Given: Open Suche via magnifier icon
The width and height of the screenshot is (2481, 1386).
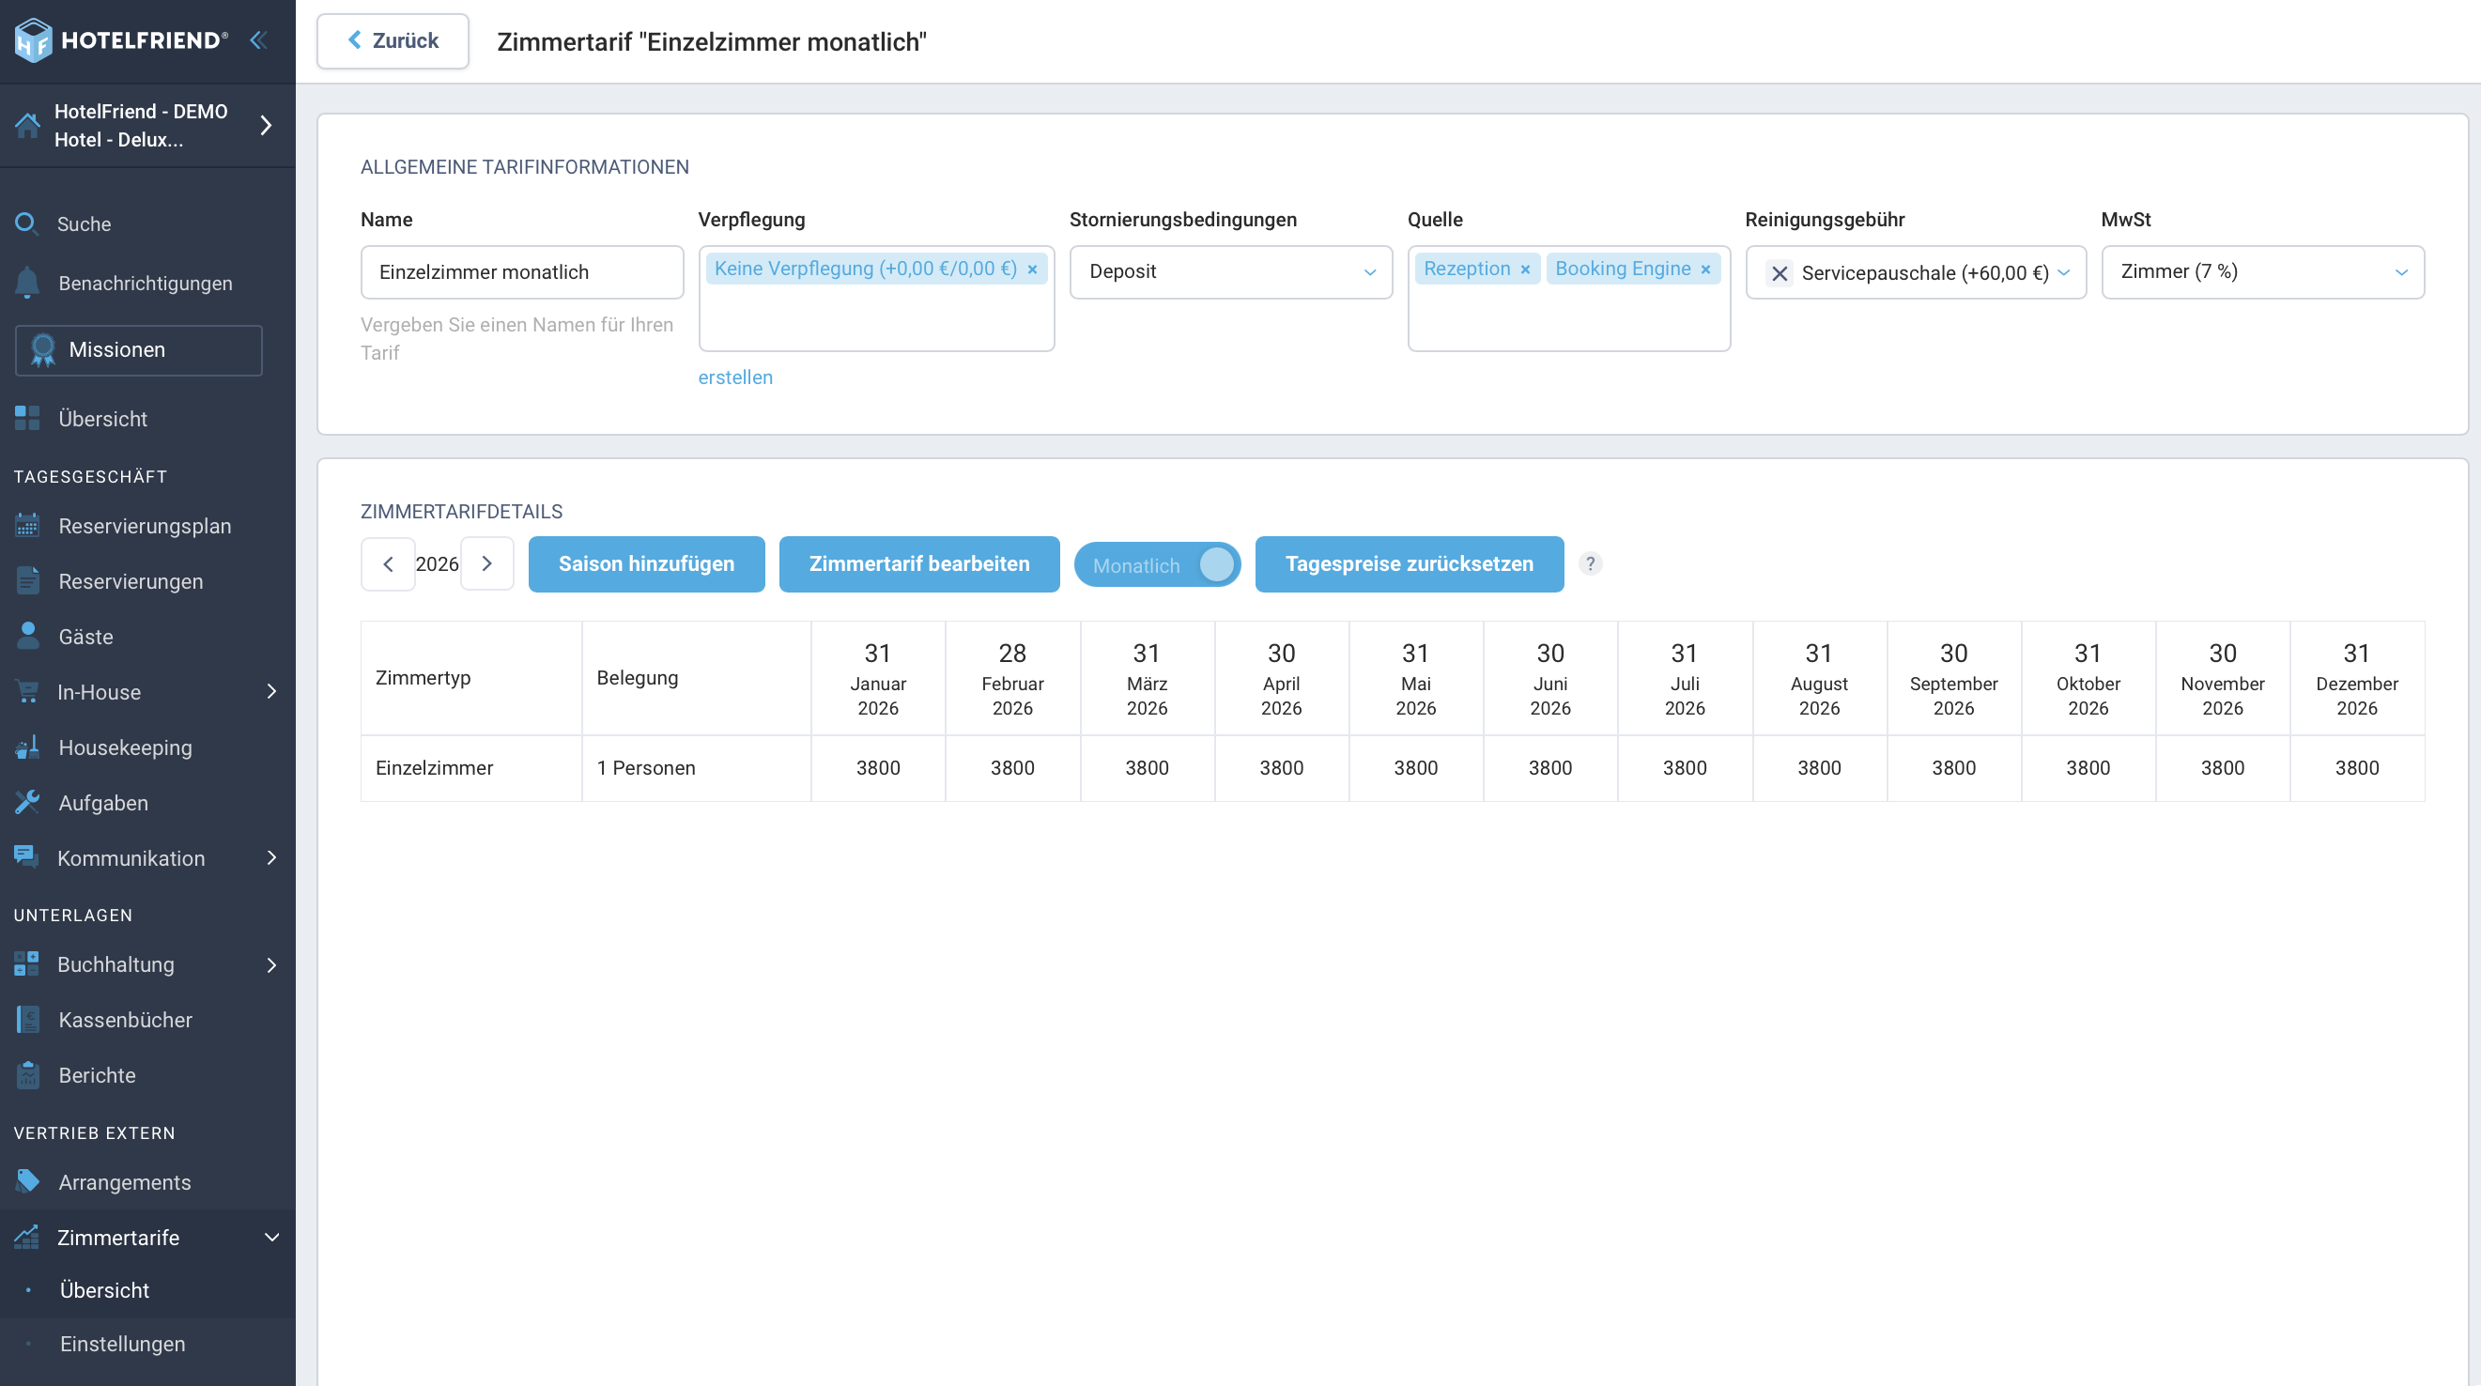Looking at the screenshot, I should pyautogui.click(x=27, y=223).
